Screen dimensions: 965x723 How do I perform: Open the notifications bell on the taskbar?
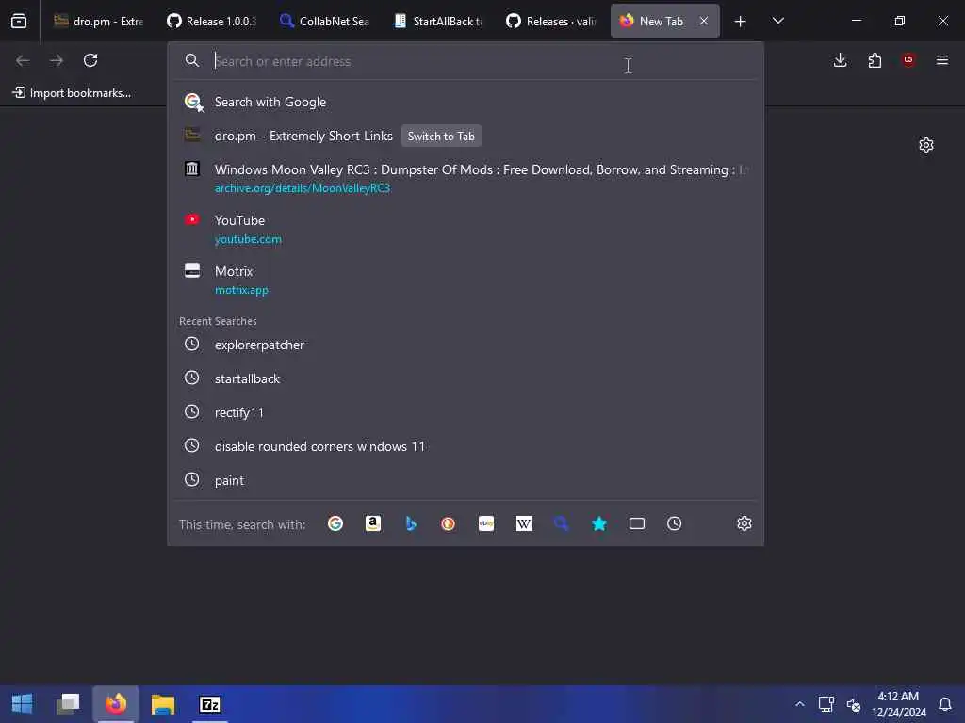tap(945, 704)
